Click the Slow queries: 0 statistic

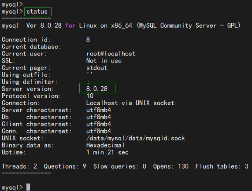pyautogui.click(x=120, y=166)
